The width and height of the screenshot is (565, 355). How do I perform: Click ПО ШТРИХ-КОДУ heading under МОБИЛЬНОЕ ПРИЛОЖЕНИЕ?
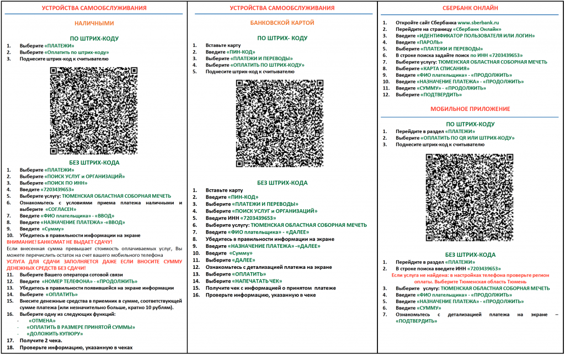tap(470, 124)
